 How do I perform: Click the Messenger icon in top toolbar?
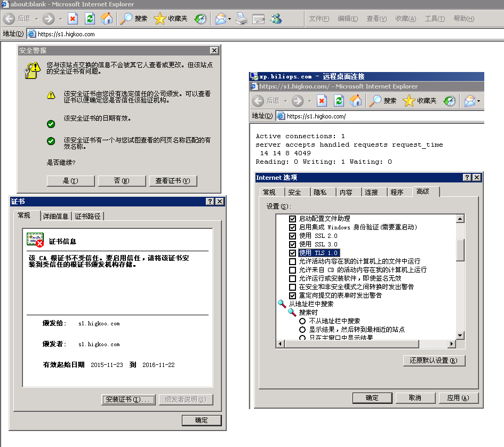point(276,19)
